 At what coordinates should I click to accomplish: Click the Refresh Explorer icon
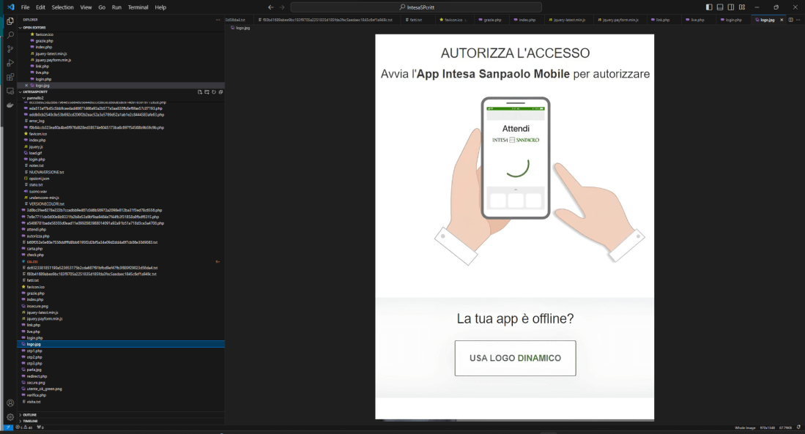[x=214, y=92]
